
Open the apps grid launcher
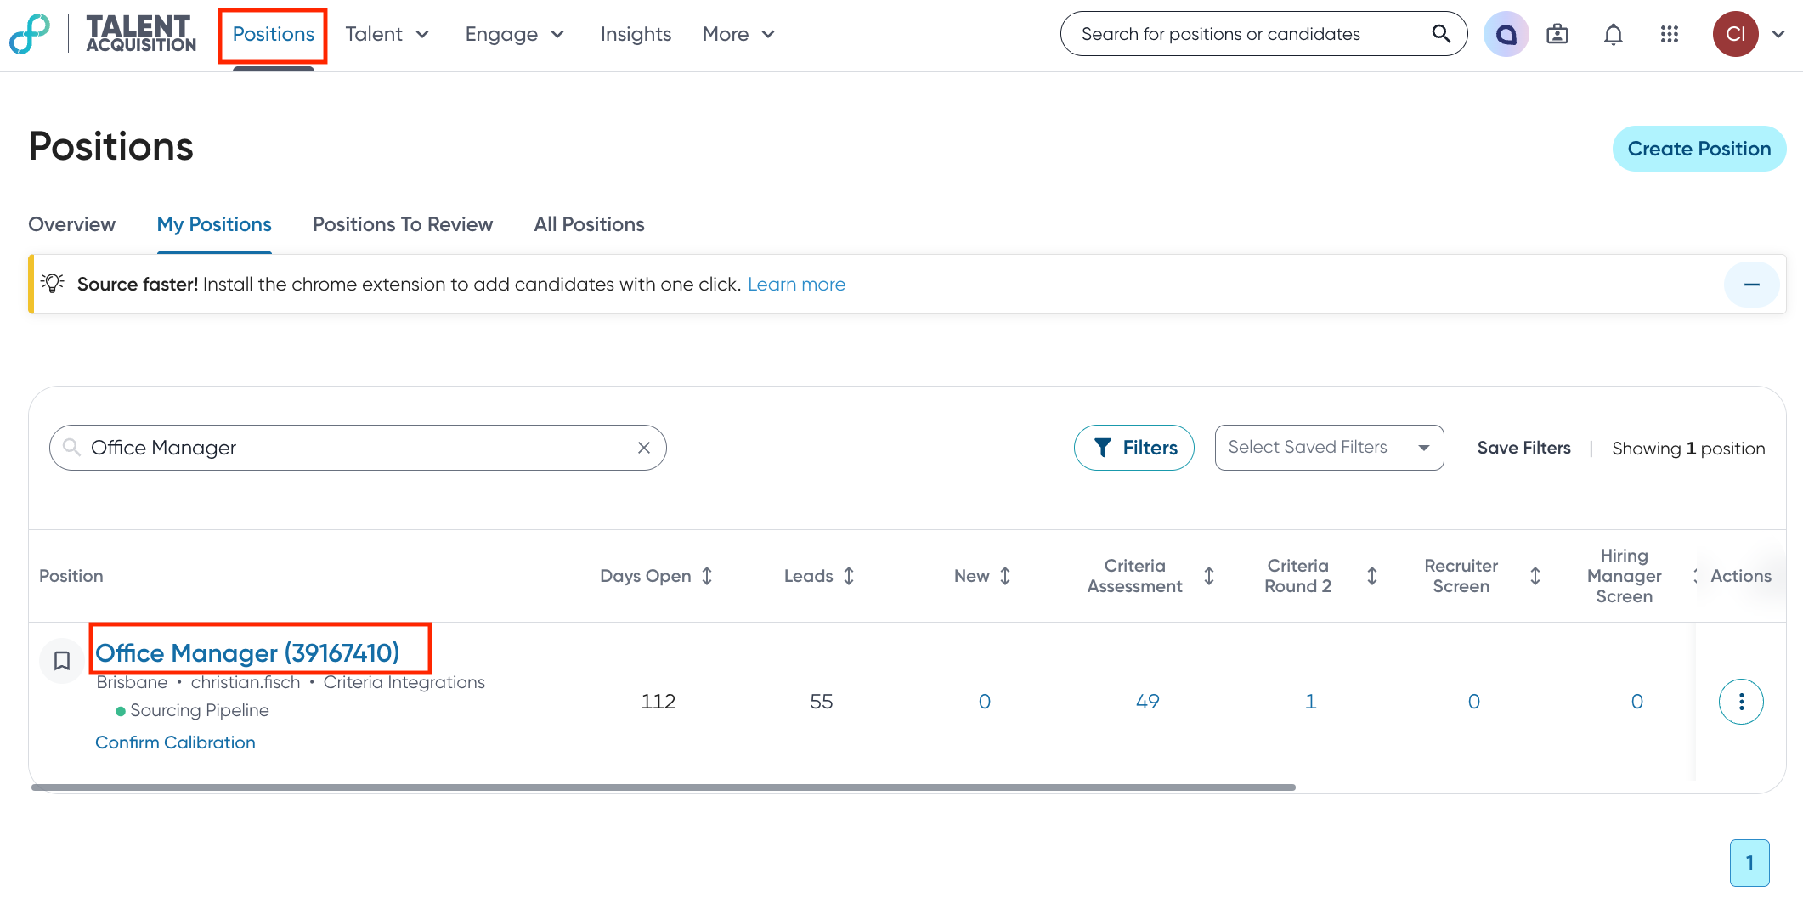coord(1669,34)
